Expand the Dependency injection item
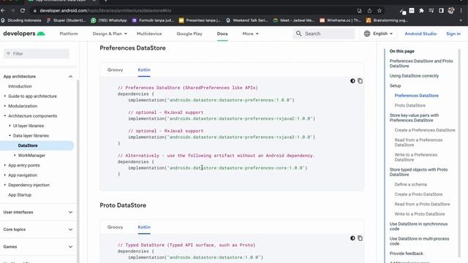 5,185
